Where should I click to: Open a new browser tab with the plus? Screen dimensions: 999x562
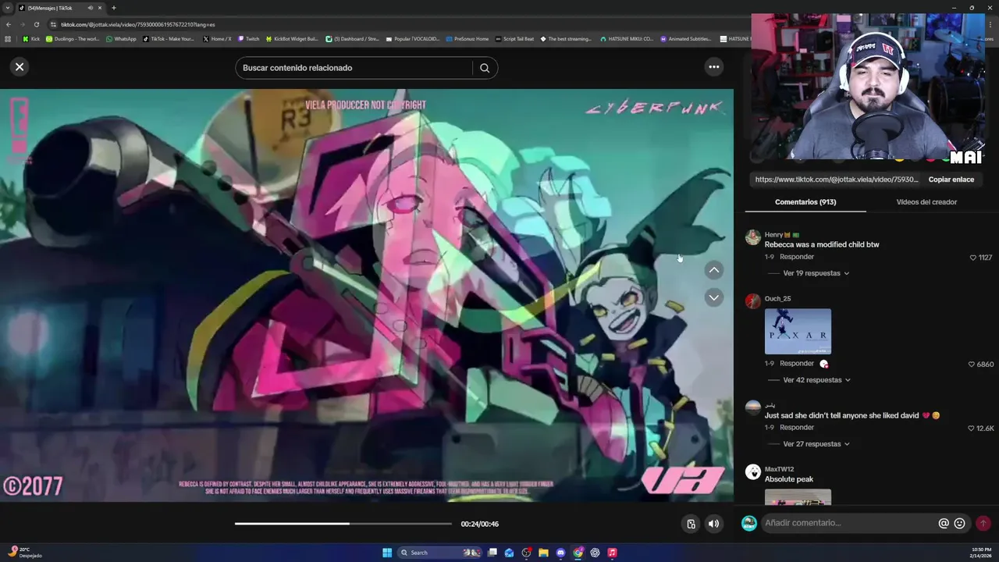113,8
